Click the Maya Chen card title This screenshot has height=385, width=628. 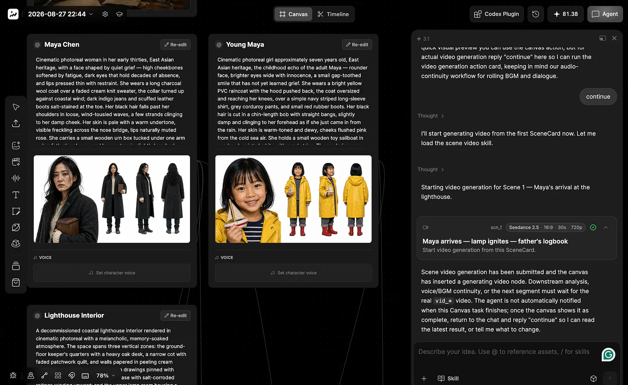pyautogui.click(x=62, y=45)
